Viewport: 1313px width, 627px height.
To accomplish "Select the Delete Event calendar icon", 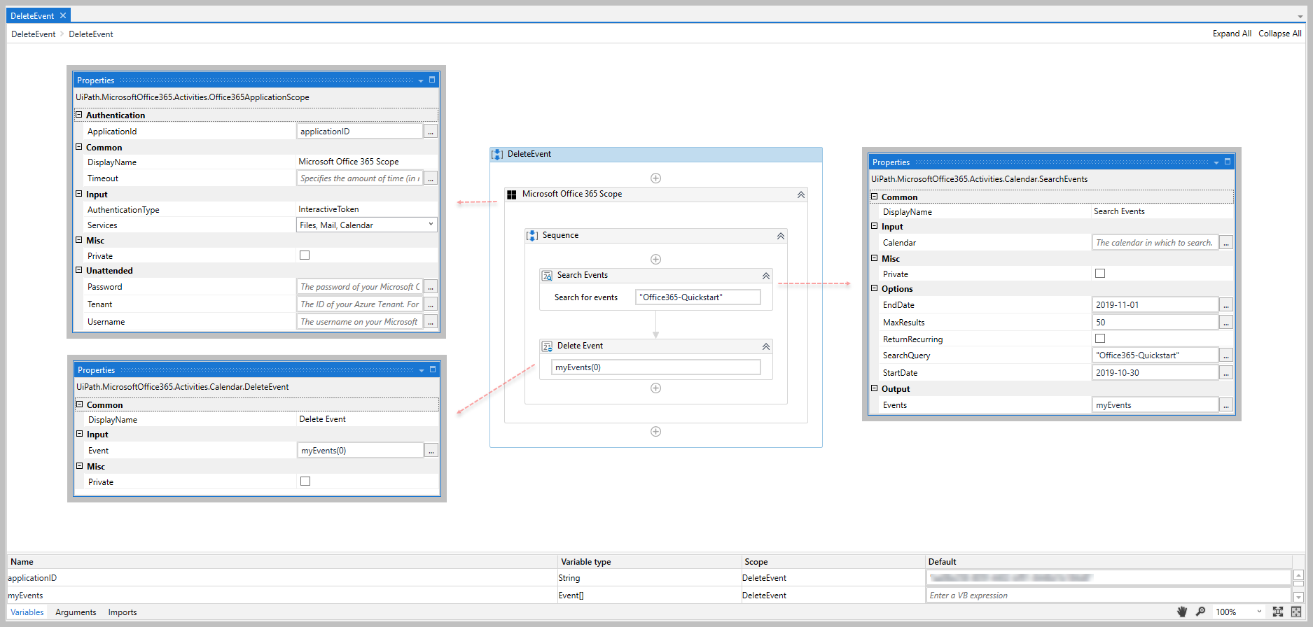I will [x=547, y=346].
